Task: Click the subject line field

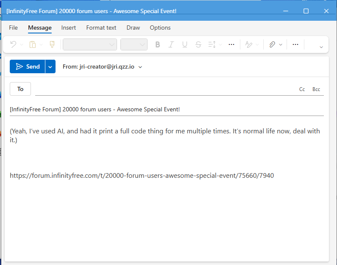Action: (167, 110)
